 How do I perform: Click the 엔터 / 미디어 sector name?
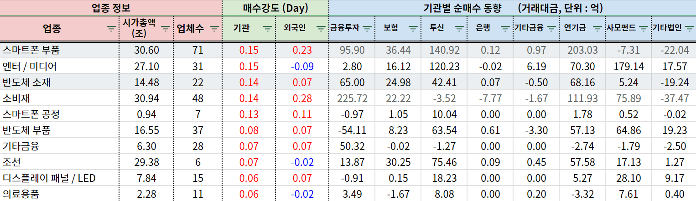30,67
